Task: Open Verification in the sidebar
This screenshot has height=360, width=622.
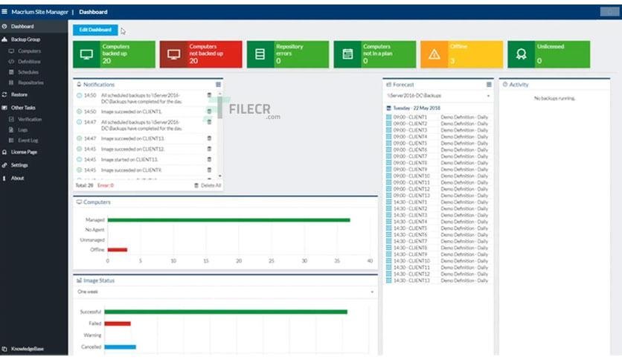Action: 29,119
